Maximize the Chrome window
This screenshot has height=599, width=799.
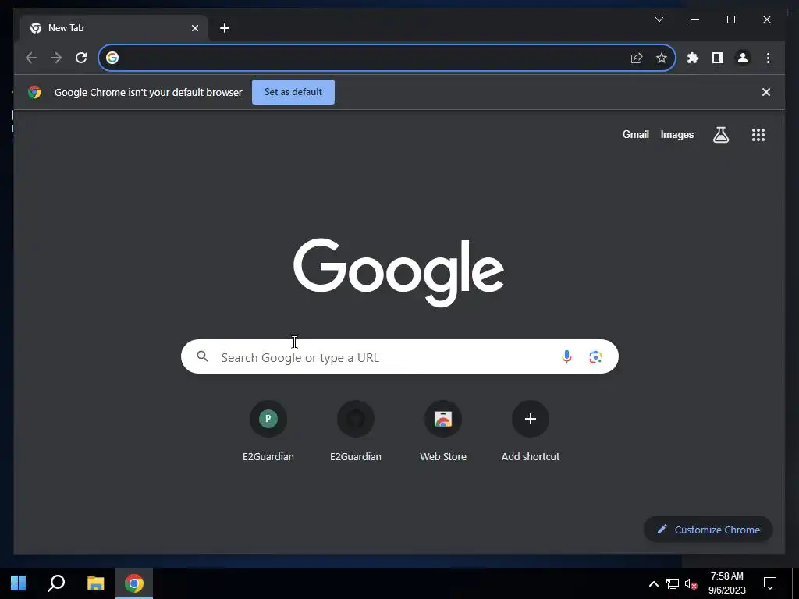pyautogui.click(x=730, y=19)
